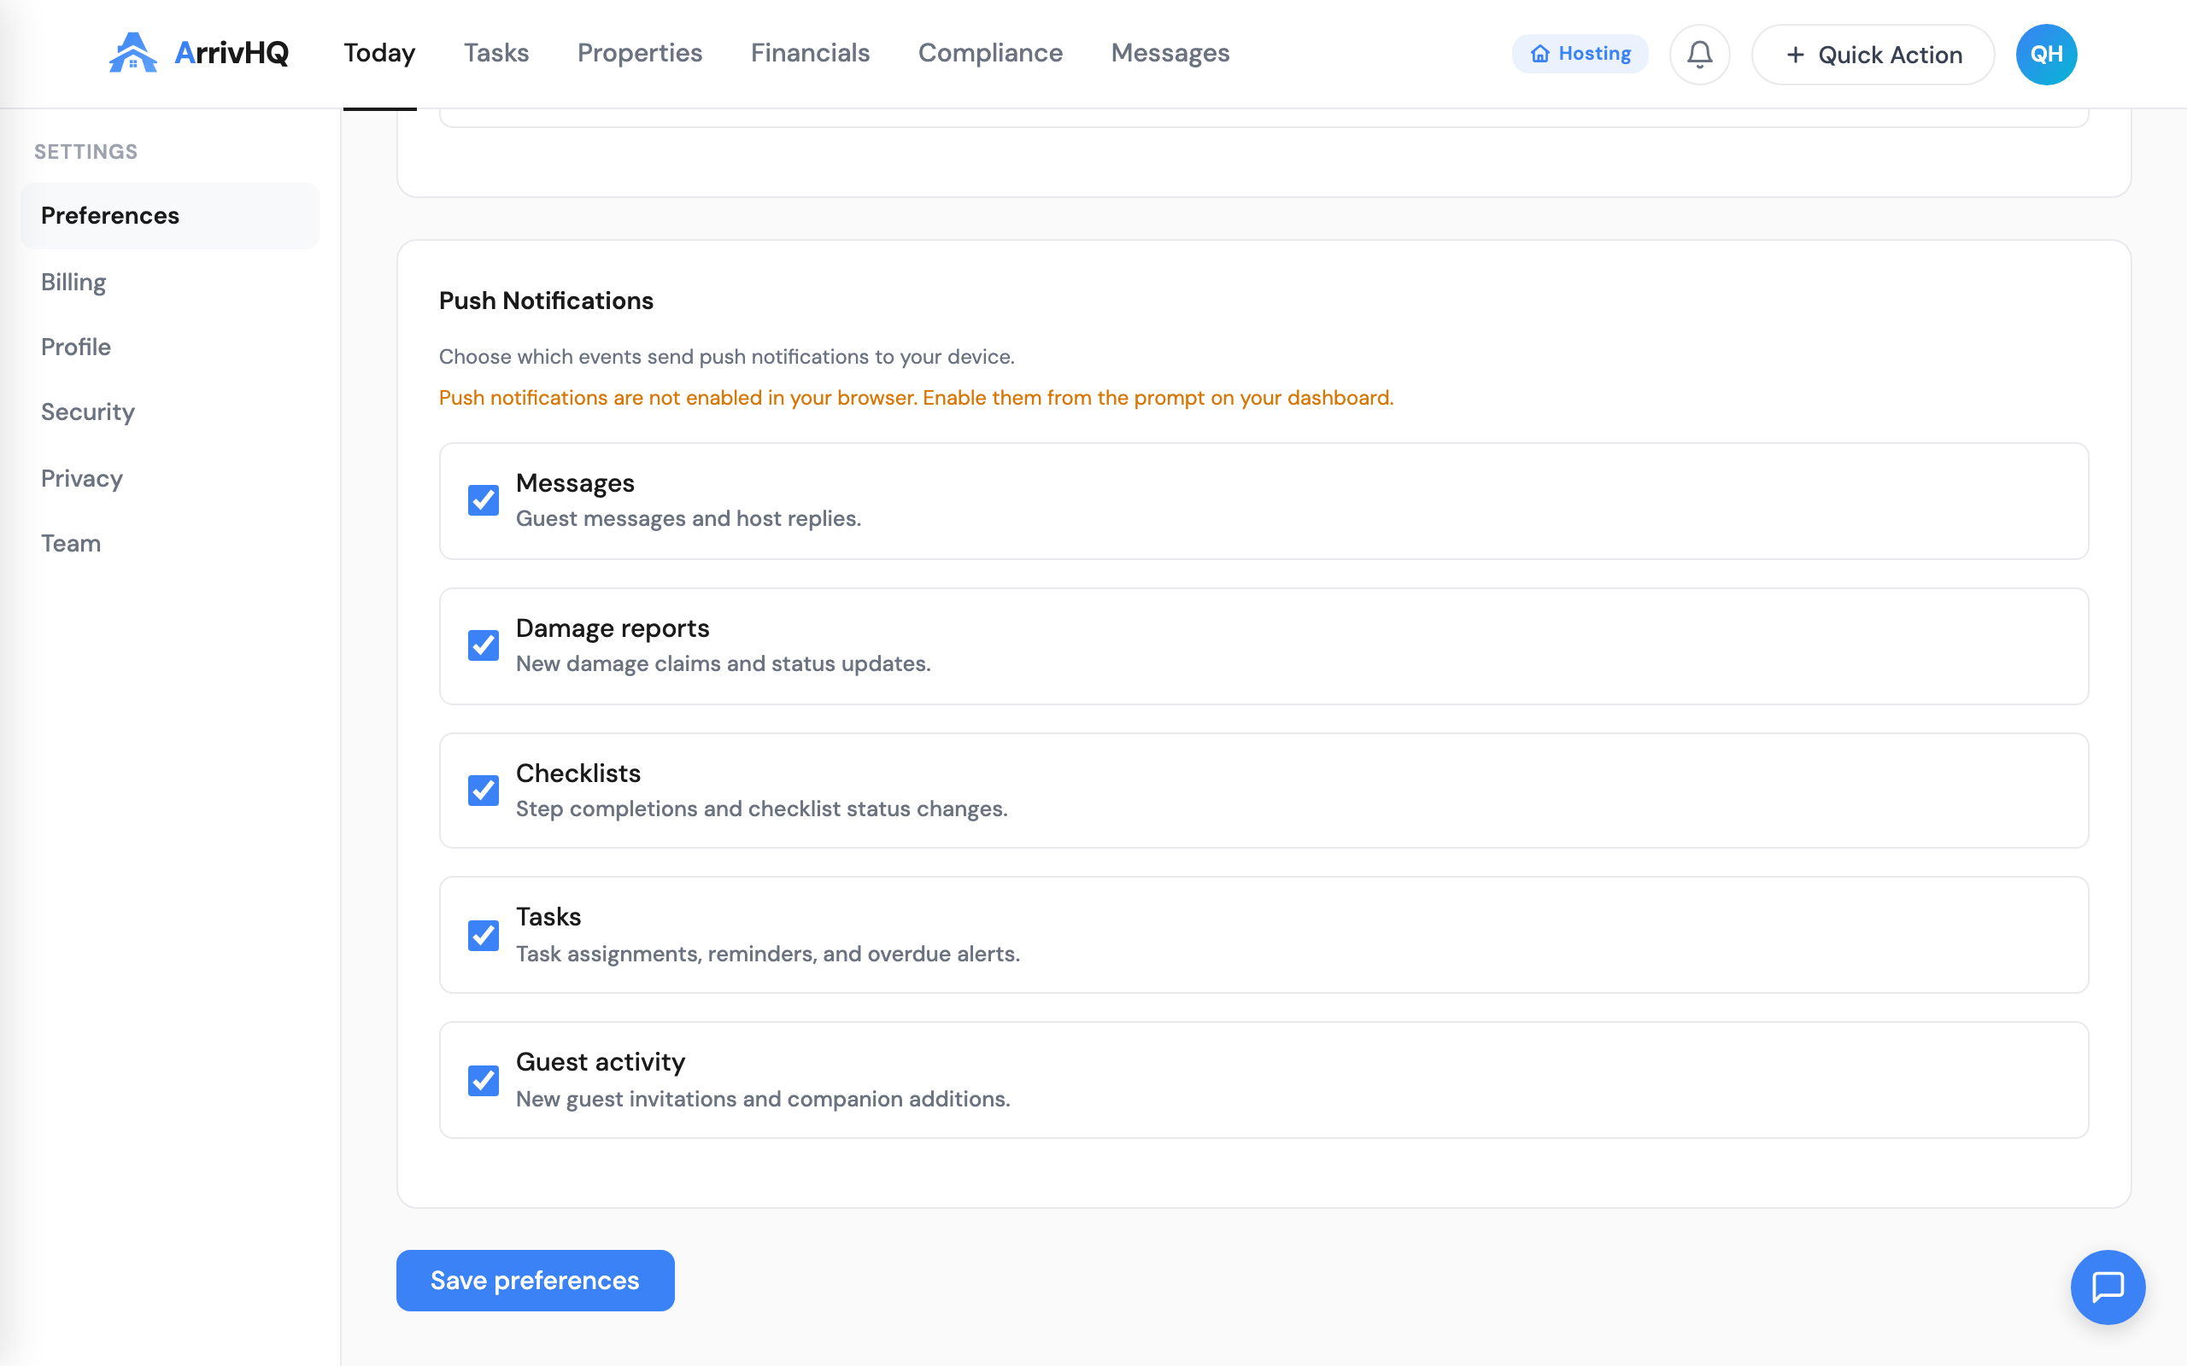Switch to the Properties tab

coord(640,53)
